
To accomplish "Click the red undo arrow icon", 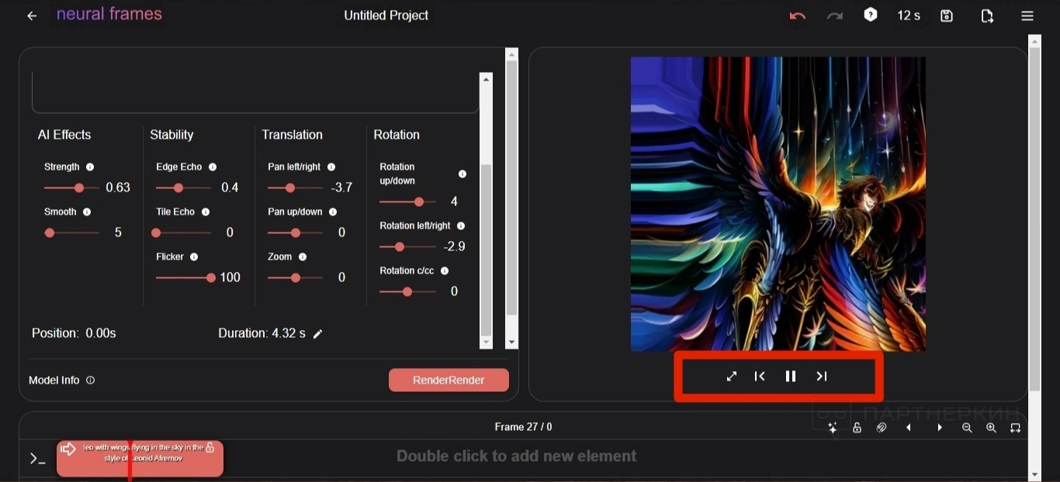I will pos(797,15).
